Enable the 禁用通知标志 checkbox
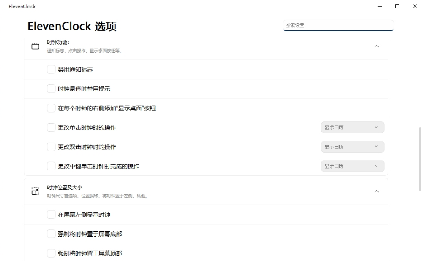This screenshot has width=421, height=261. pos(51,70)
